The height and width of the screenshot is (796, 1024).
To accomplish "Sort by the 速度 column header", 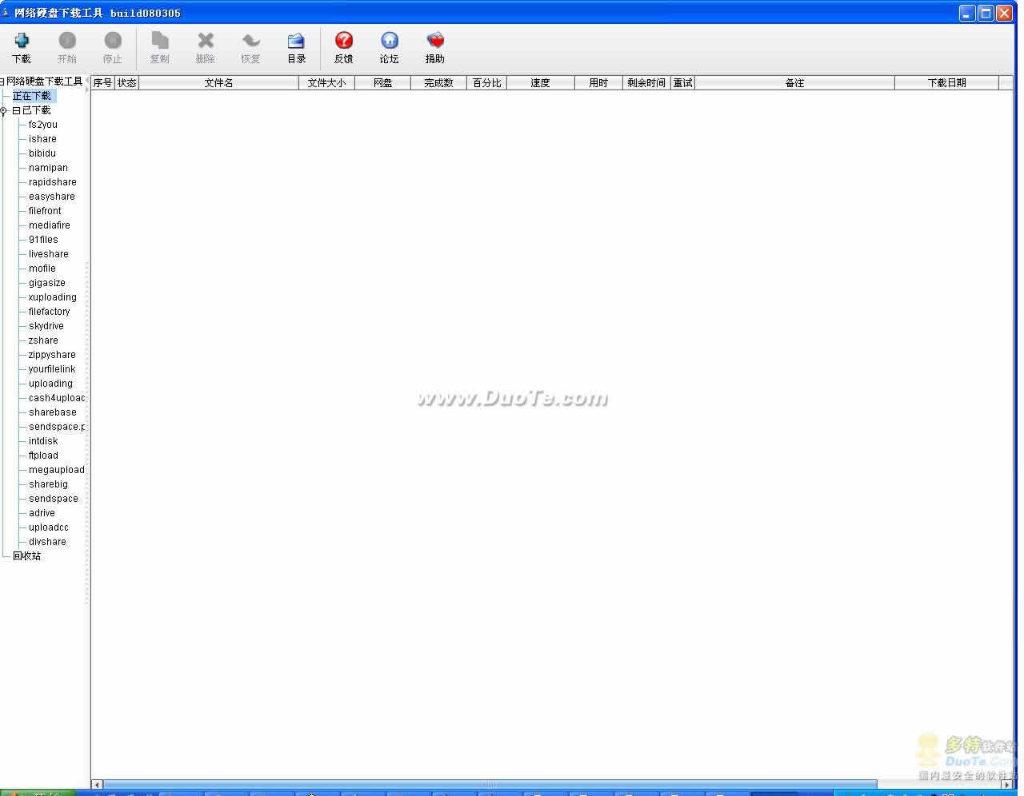I will (x=541, y=83).
